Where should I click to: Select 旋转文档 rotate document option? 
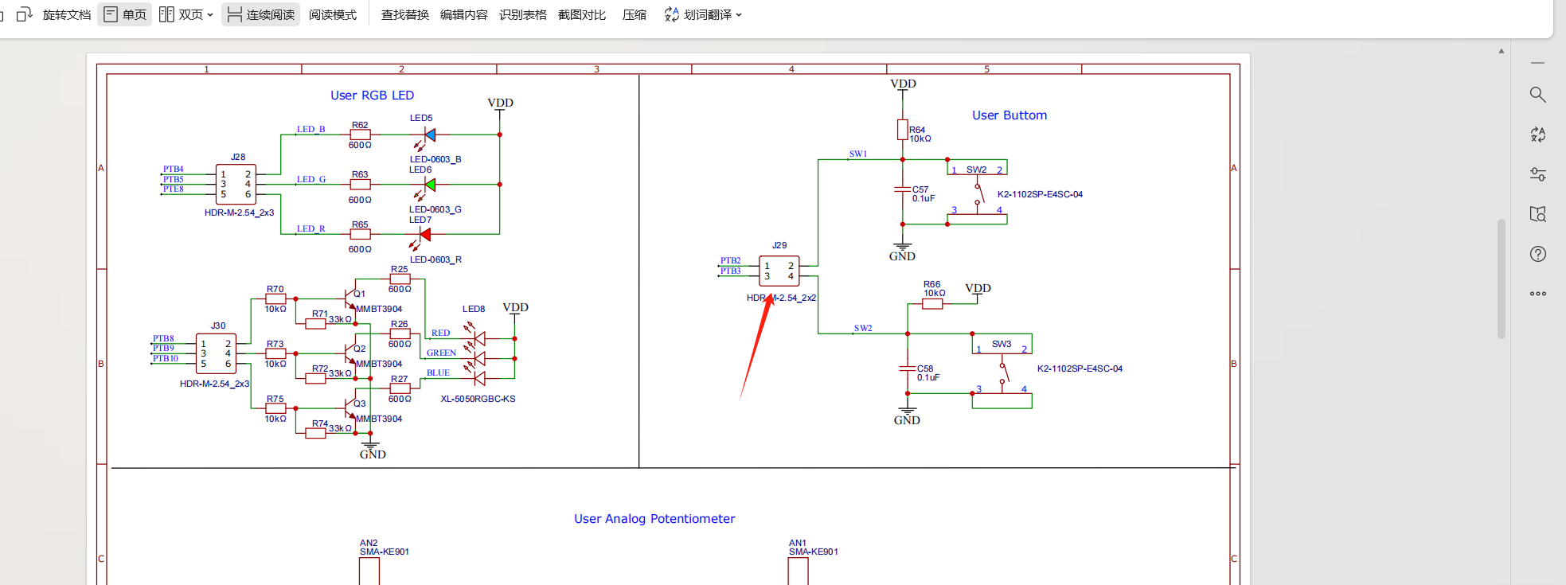click(67, 14)
